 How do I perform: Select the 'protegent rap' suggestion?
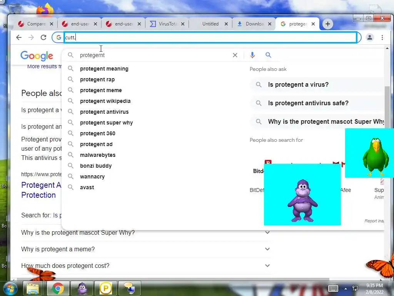point(97,79)
